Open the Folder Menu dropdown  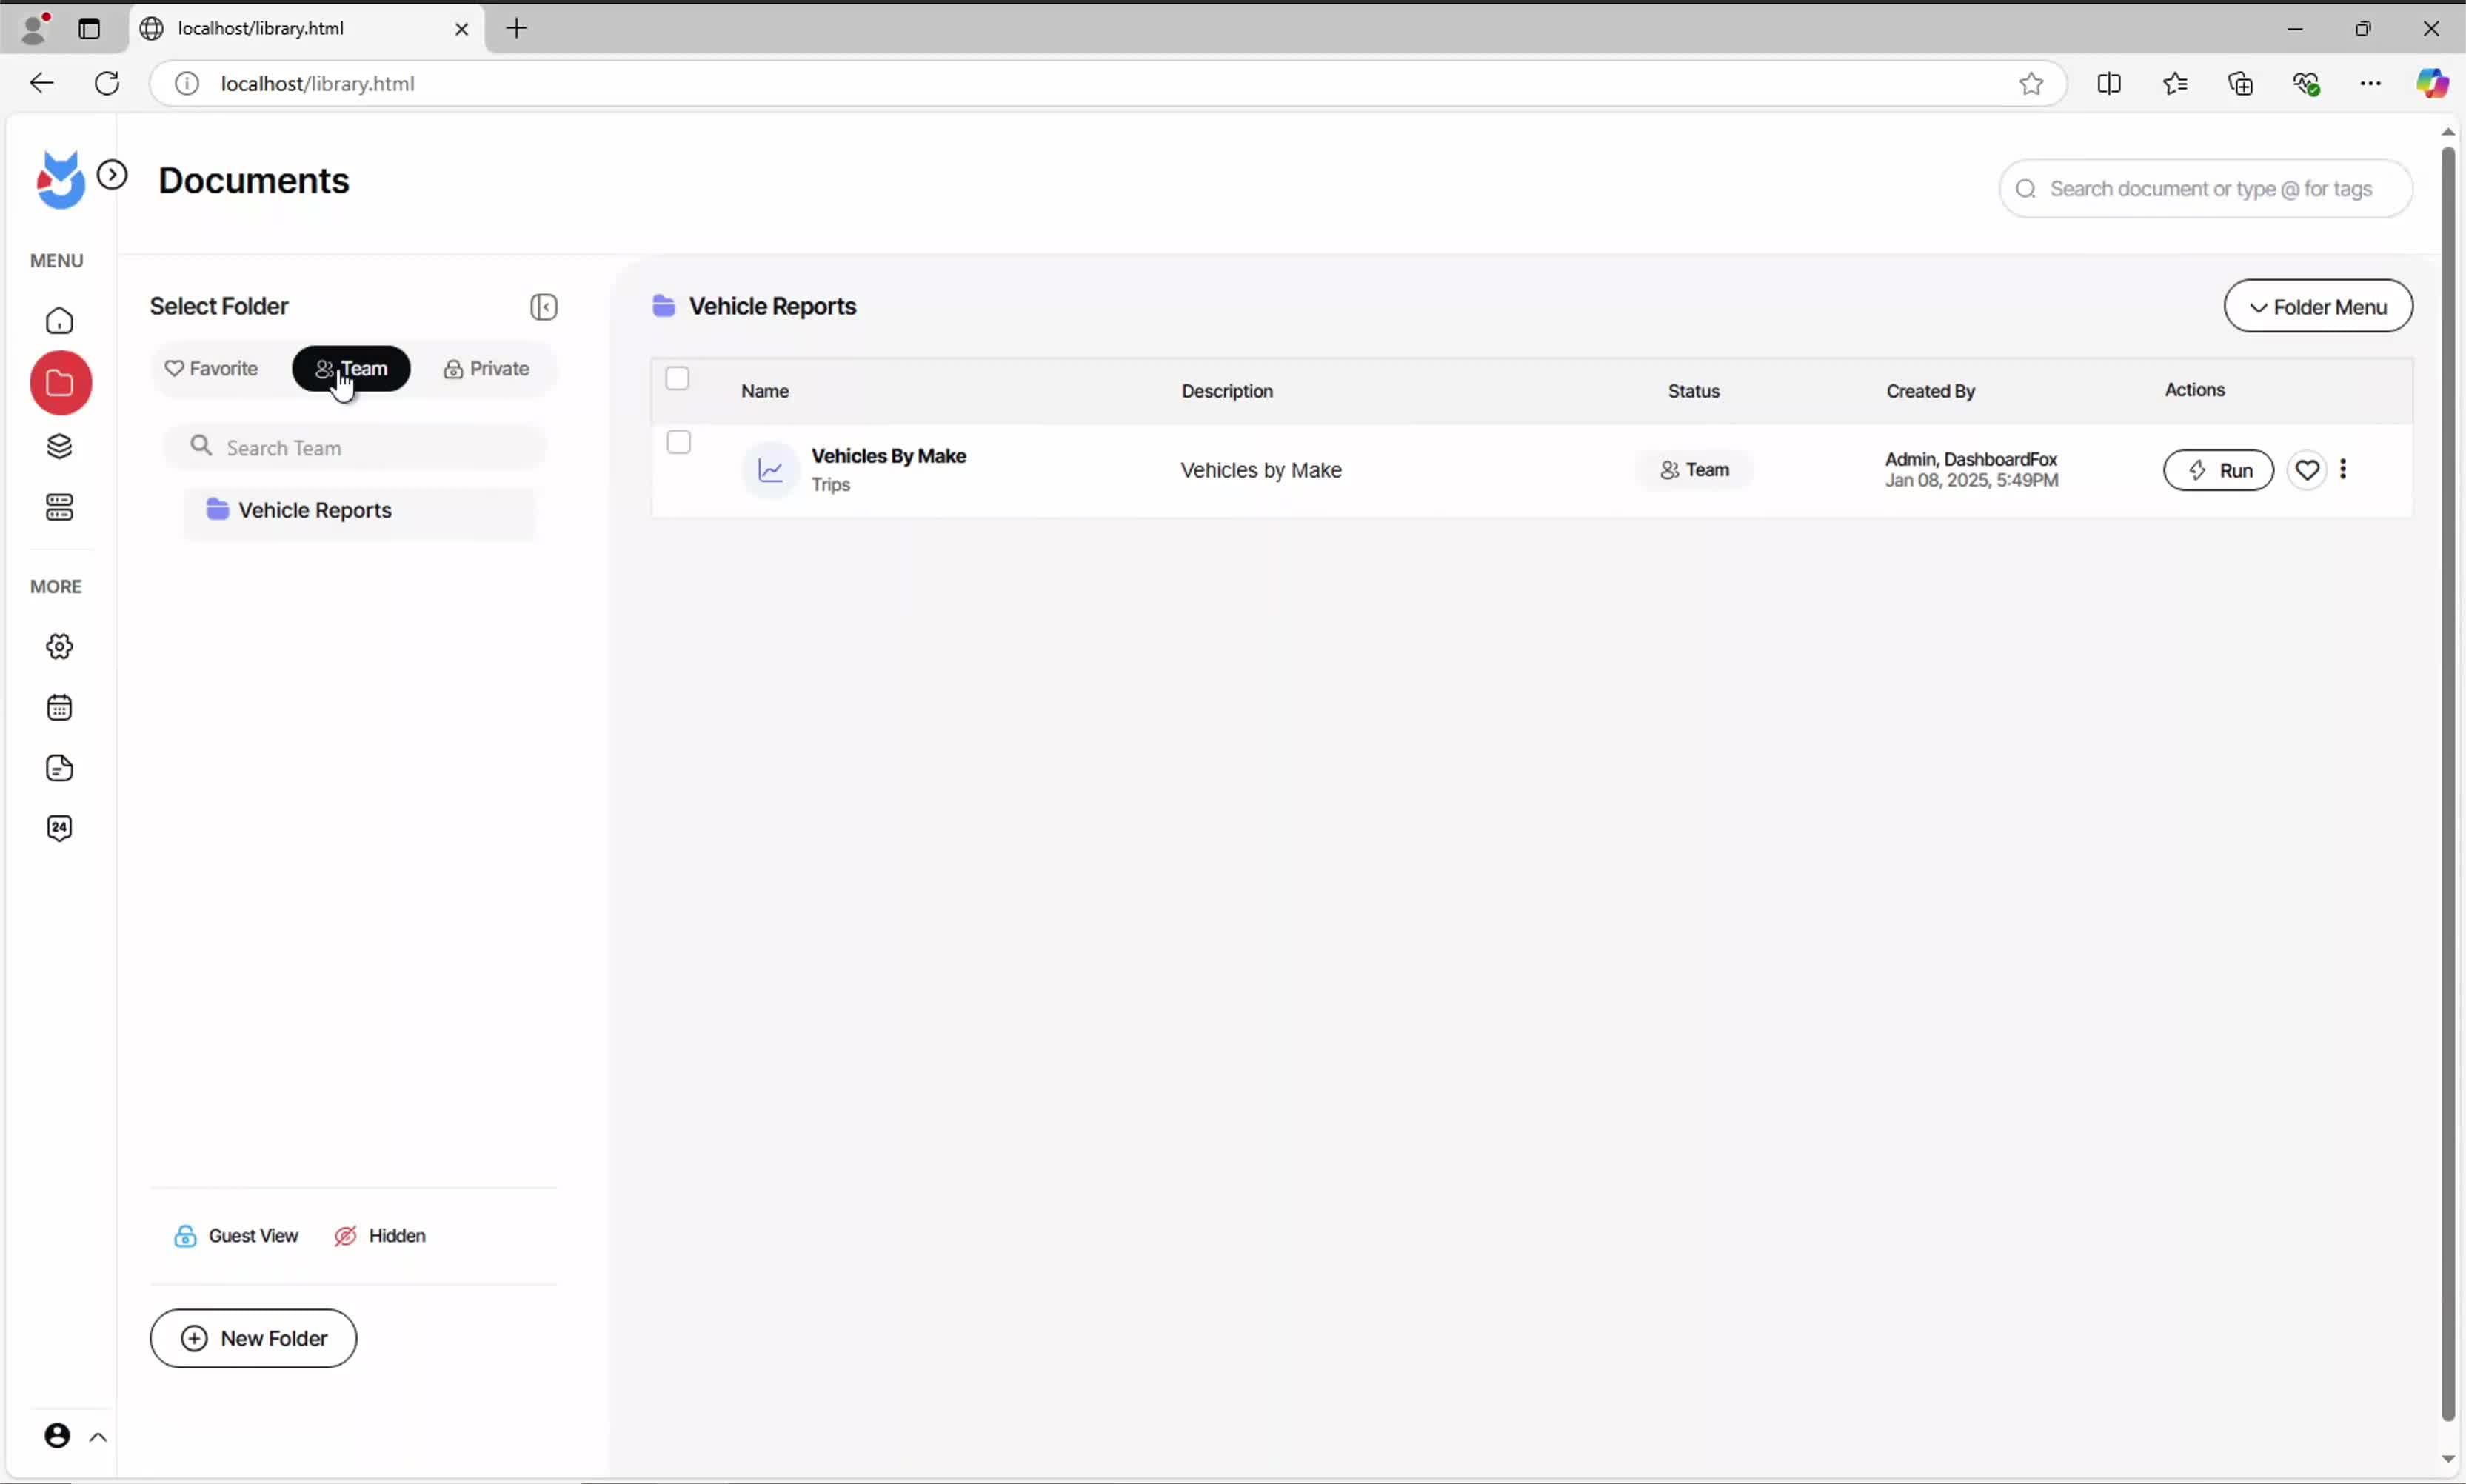[x=2317, y=307]
